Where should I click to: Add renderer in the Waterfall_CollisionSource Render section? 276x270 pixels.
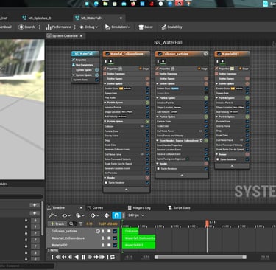point(147,178)
